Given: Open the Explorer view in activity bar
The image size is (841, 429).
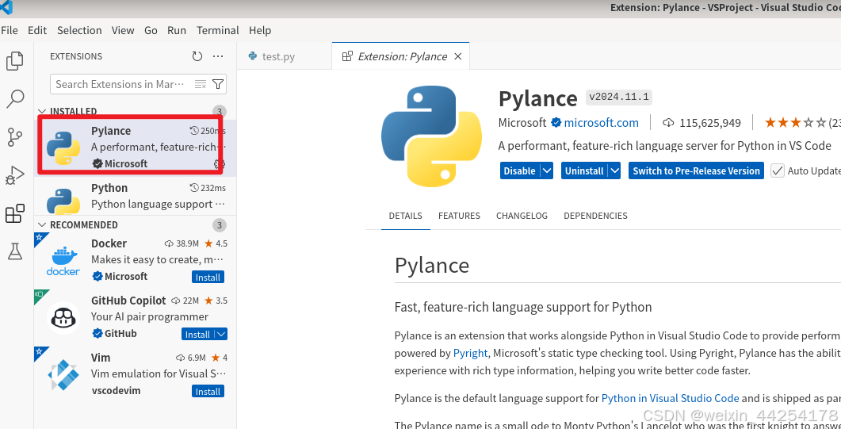Looking at the screenshot, I should click(x=15, y=61).
